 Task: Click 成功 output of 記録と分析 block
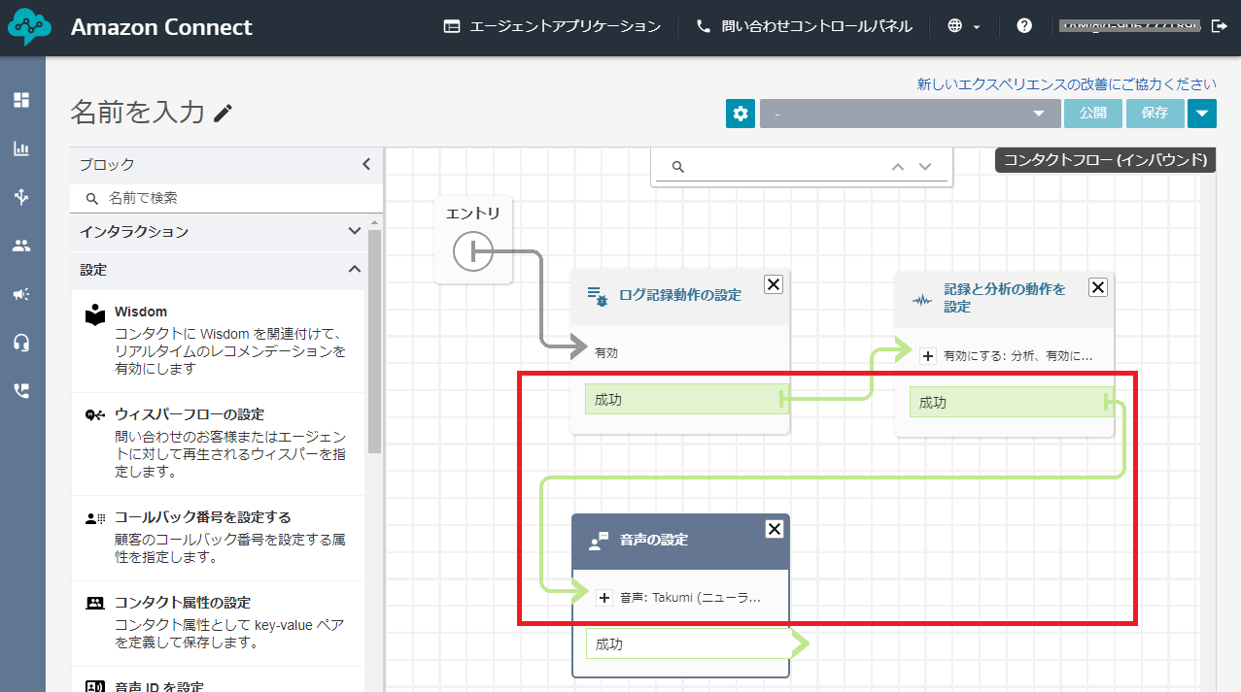tap(1012, 402)
